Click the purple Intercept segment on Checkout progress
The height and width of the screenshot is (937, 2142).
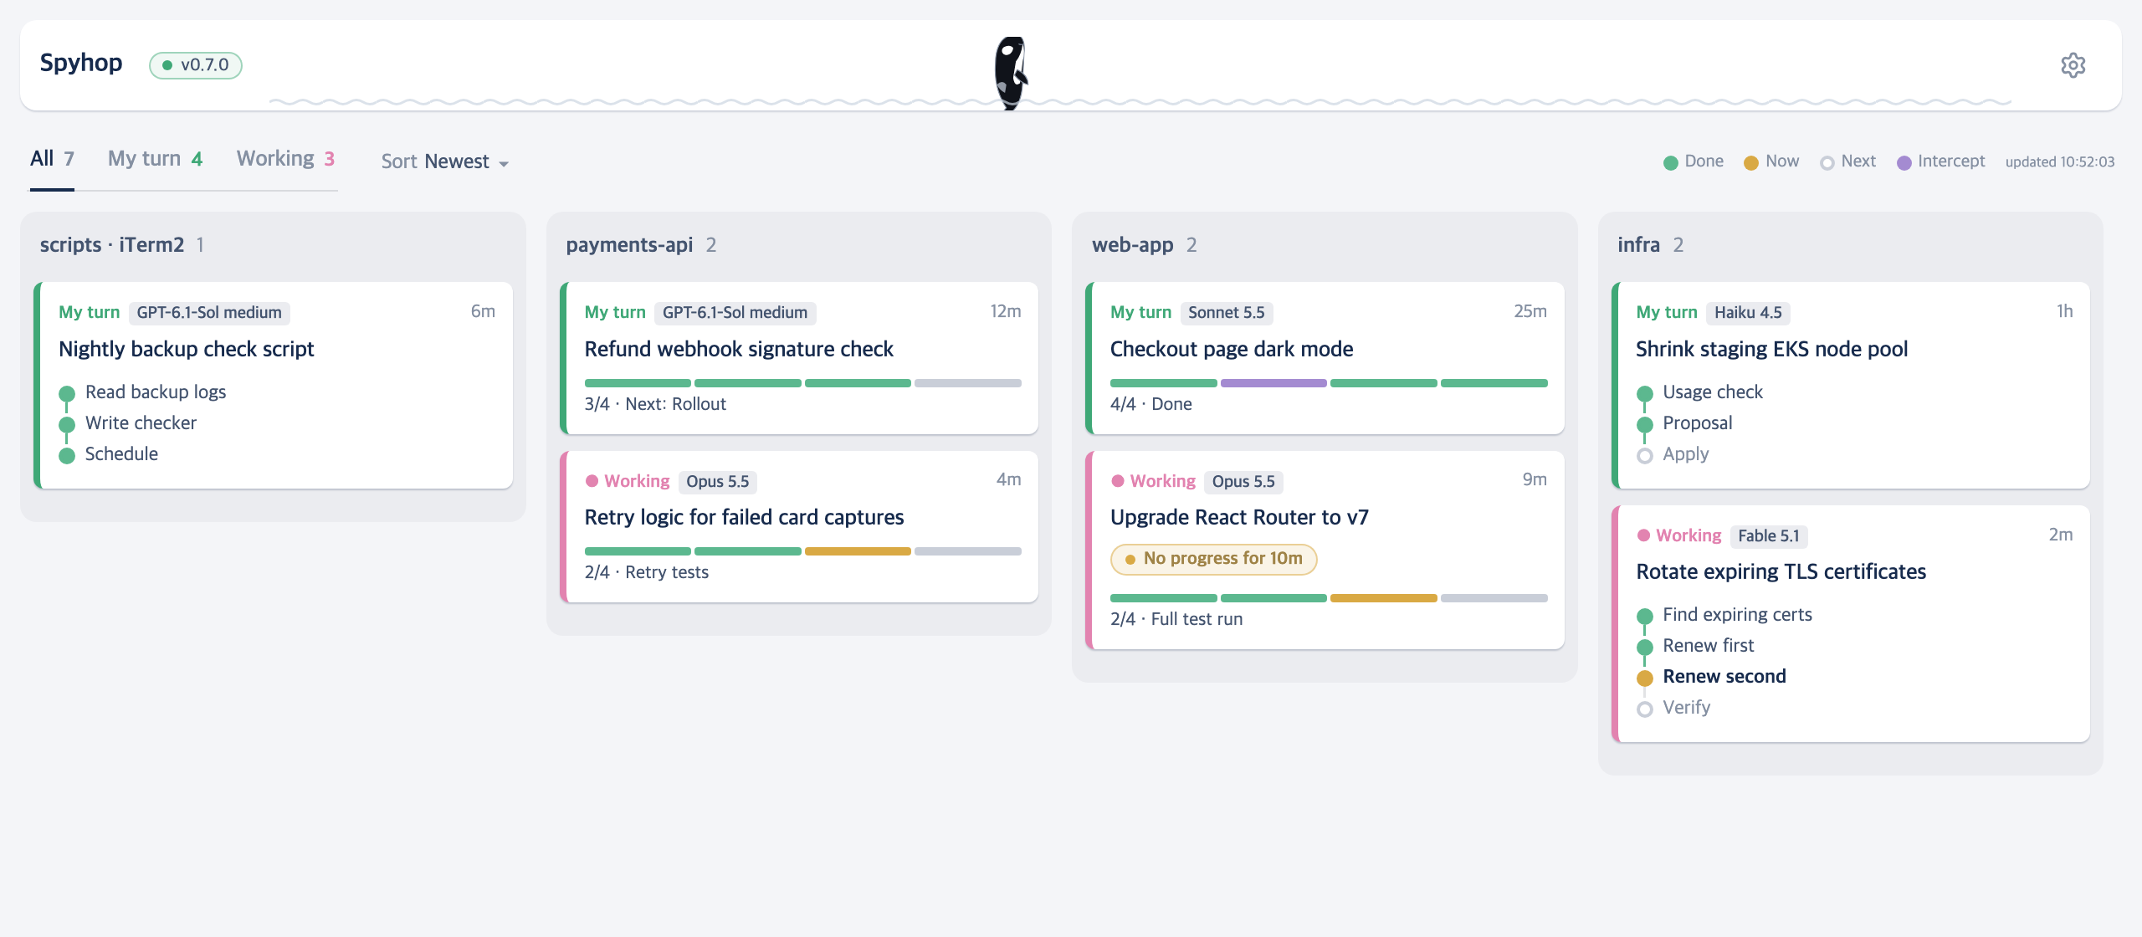[x=1273, y=383]
